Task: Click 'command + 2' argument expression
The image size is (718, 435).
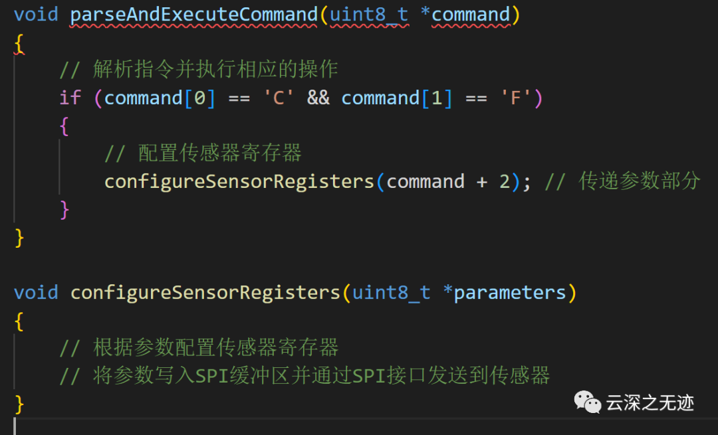Action: click(x=448, y=181)
